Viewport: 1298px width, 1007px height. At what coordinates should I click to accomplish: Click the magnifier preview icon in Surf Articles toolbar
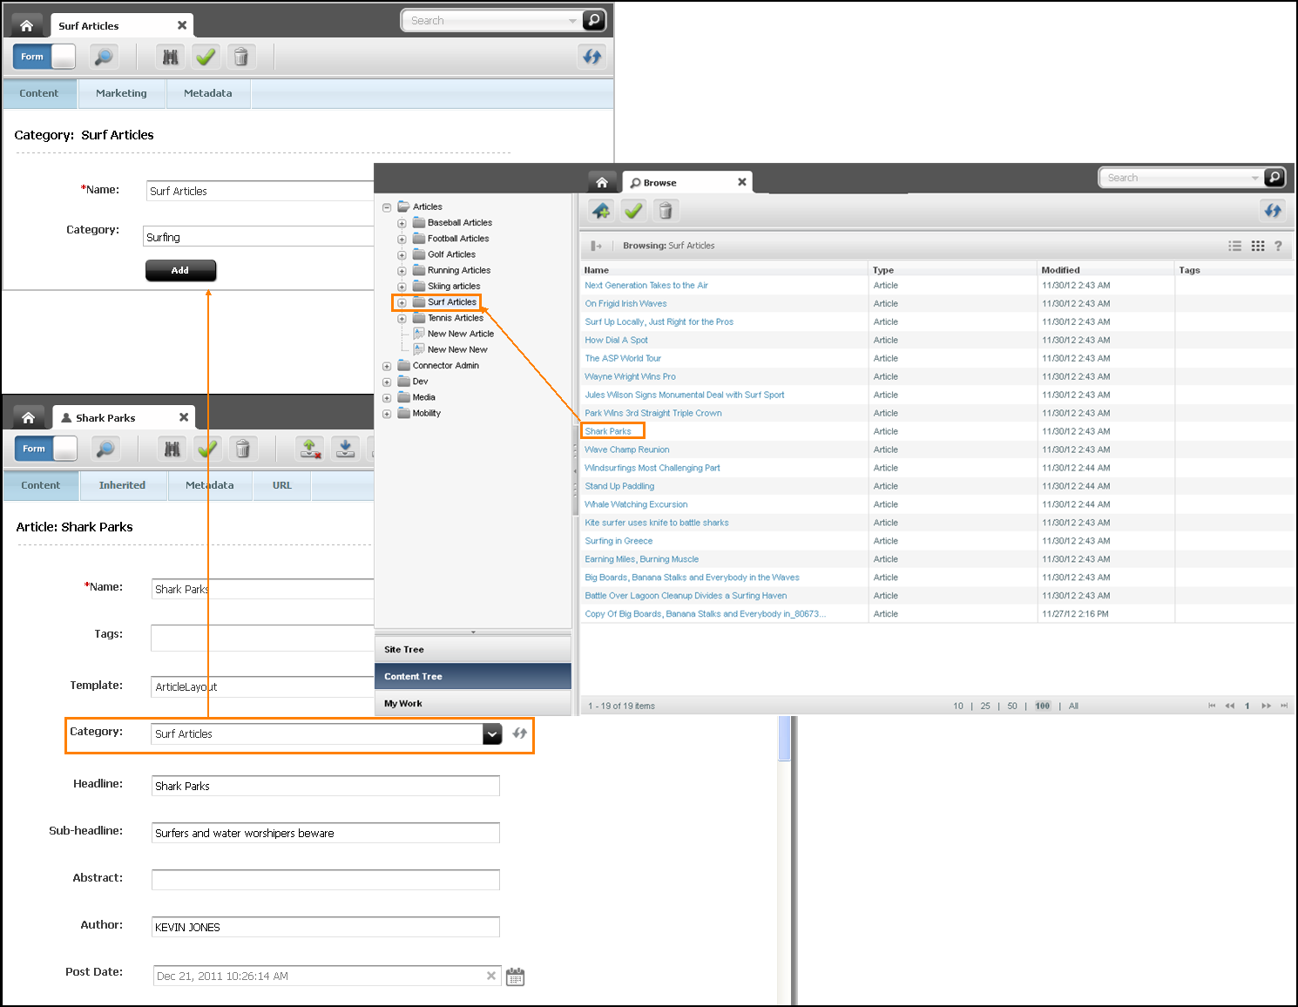tap(104, 57)
